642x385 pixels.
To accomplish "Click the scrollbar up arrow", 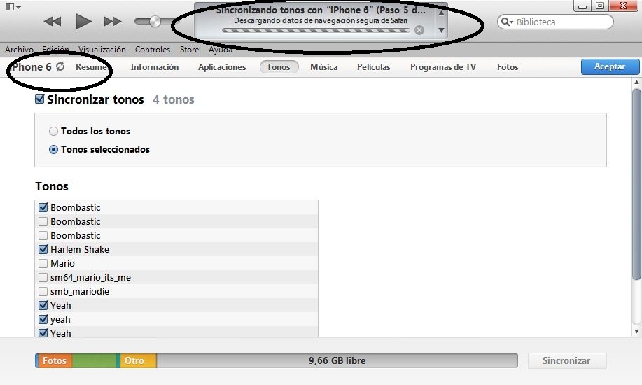I will coord(636,83).
